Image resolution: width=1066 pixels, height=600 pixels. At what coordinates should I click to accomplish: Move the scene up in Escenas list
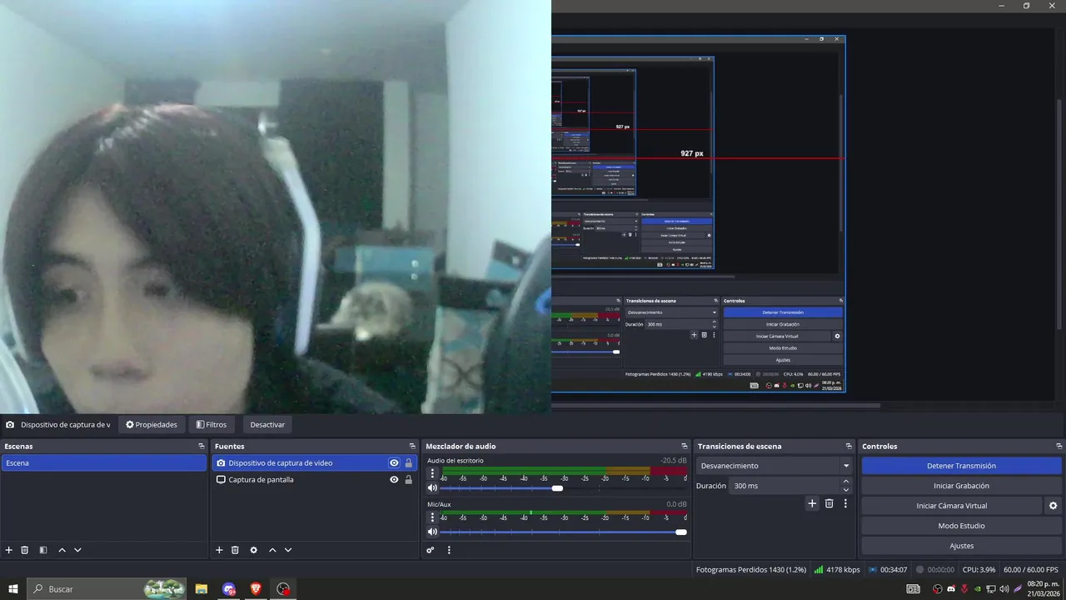[62, 550]
